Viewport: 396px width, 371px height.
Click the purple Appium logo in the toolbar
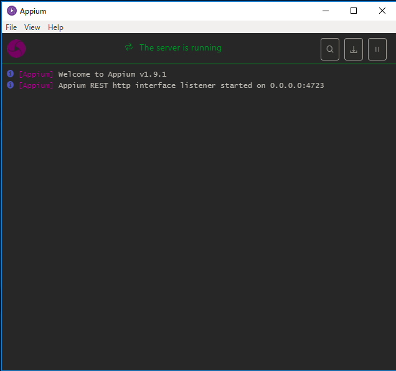[x=16, y=49]
